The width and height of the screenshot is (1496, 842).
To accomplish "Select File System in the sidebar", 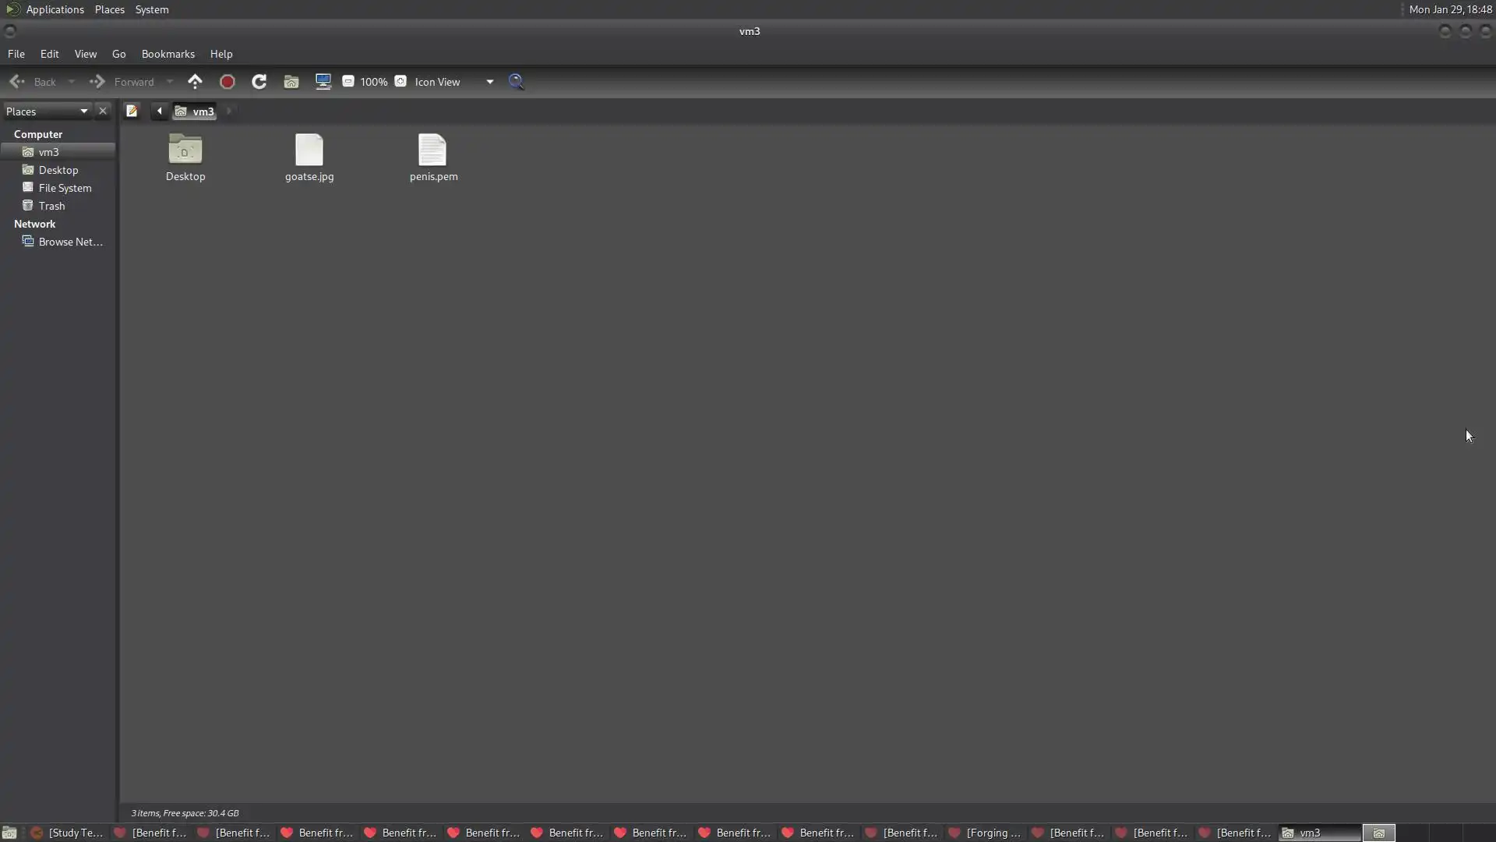I will tap(65, 188).
